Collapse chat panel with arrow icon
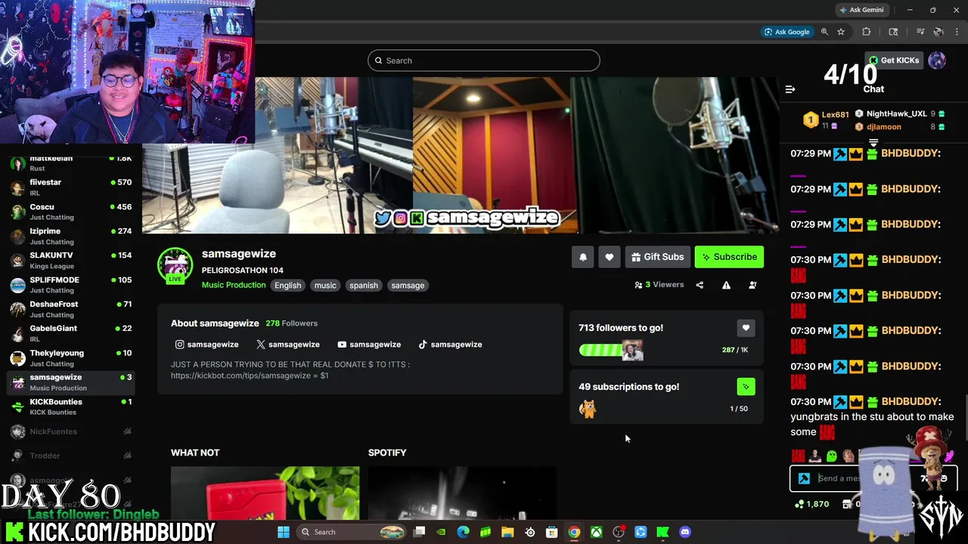 click(790, 89)
